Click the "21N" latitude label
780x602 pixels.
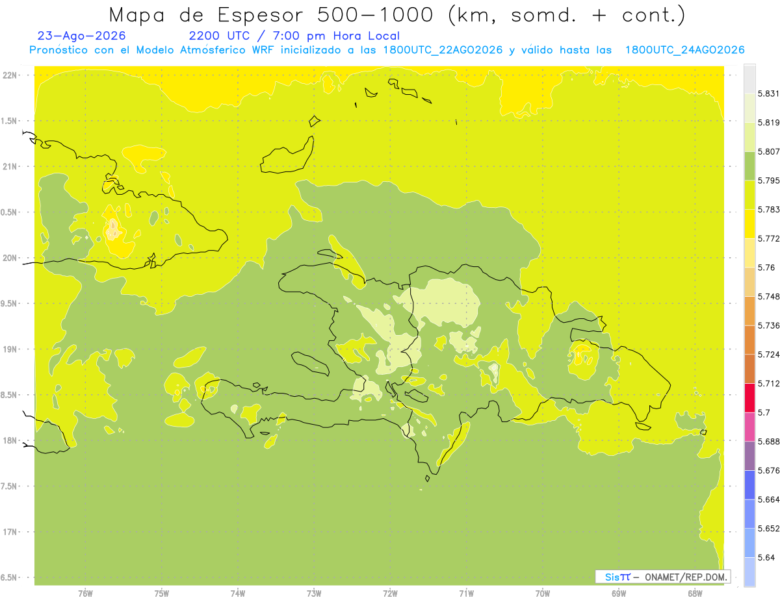point(11,166)
